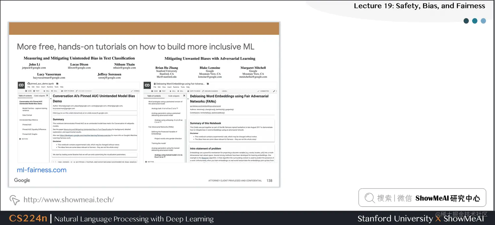The image size is (495, 225).
Task: Click DISCARD CHANGES in pinned_auc_demo notebook
Action: 83,91
